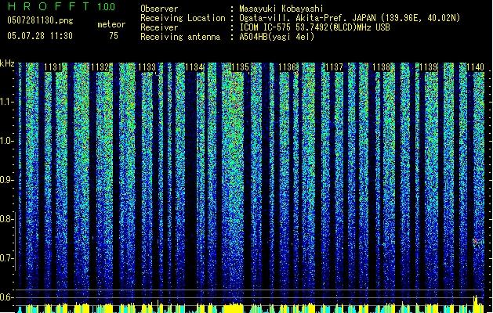Click the 1139 time marker

point(428,67)
